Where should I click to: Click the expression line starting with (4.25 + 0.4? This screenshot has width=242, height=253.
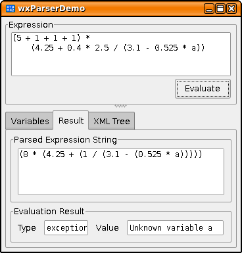(118, 47)
